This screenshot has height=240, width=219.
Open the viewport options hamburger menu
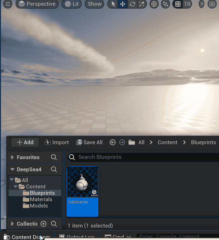coord(8,4)
